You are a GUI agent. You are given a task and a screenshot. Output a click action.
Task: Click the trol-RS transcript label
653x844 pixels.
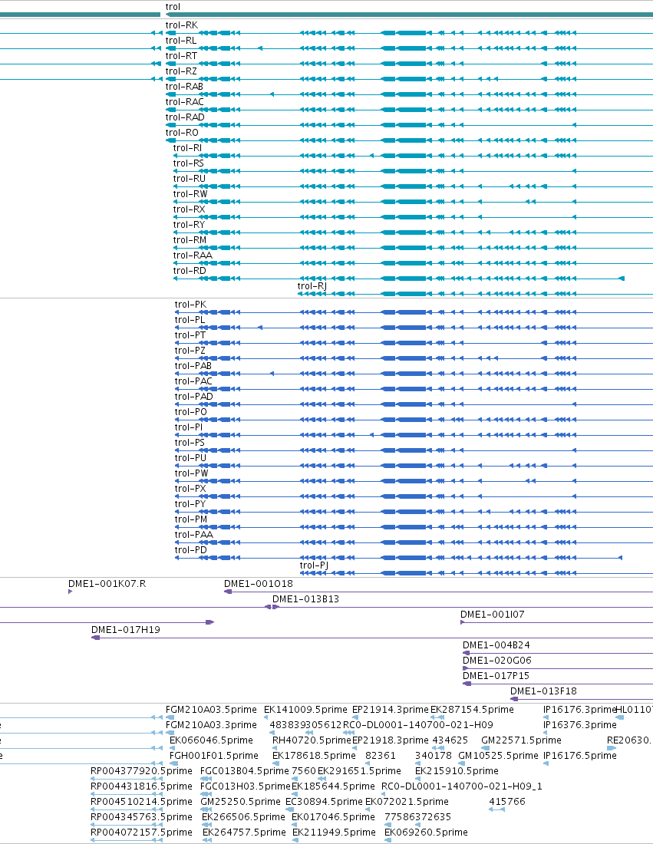189,163
